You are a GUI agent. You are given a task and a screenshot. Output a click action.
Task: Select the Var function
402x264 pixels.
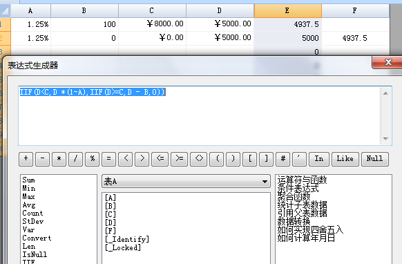point(28,229)
